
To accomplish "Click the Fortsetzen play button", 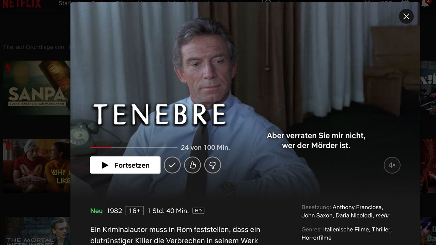I will [125, 165].
